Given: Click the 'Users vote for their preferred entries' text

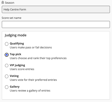Looking at the screenshot, I should [33, 80].
